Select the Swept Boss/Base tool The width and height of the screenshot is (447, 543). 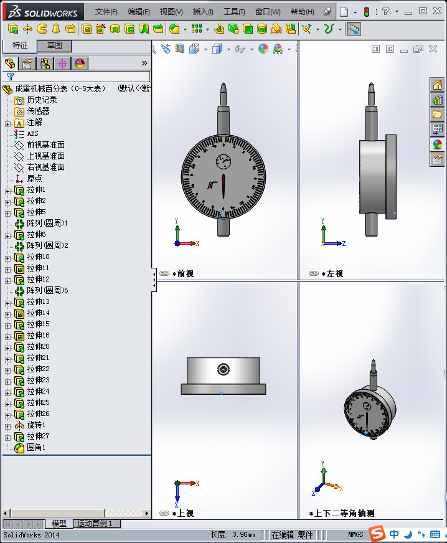42,29
